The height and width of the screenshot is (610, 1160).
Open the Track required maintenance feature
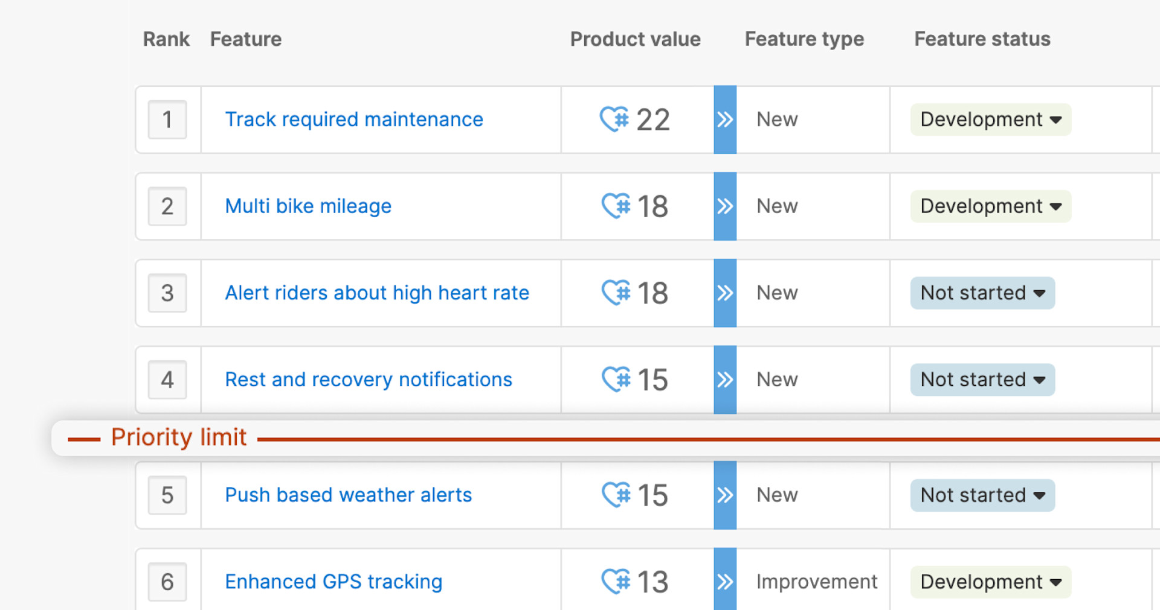[x=354, y=119]
